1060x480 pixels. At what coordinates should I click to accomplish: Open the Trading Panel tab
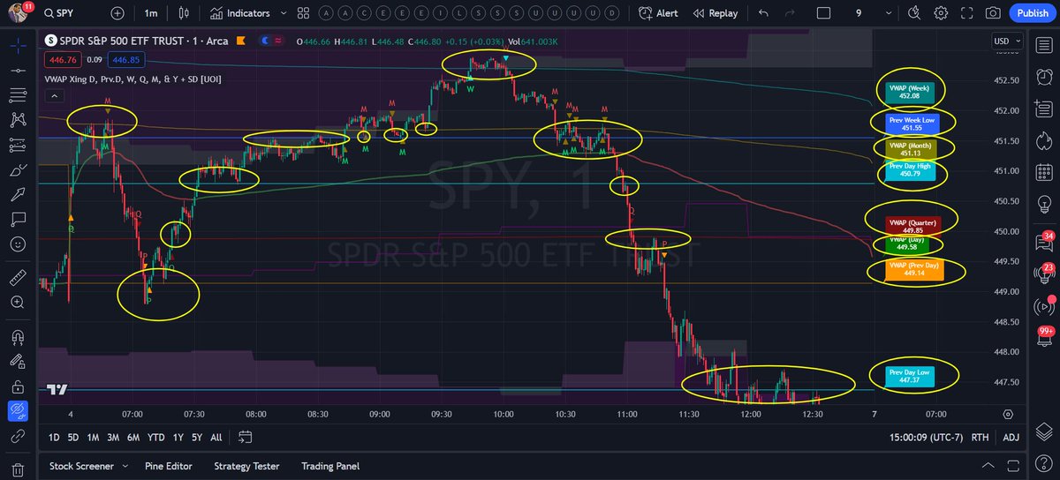coord(330,466)
